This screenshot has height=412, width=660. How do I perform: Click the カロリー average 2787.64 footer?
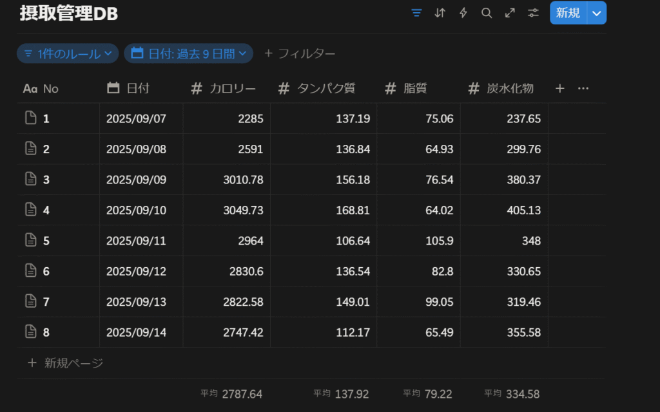(x=231, y=394)
